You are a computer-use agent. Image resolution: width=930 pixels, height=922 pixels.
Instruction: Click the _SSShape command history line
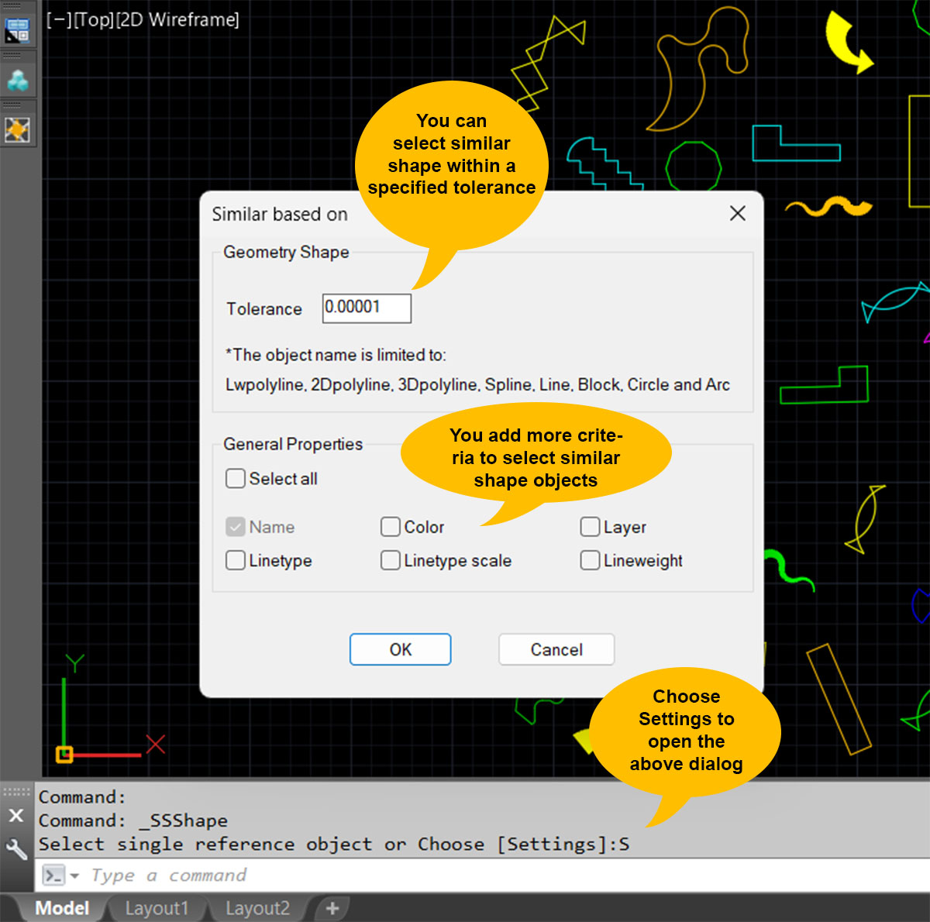point(133,821)
